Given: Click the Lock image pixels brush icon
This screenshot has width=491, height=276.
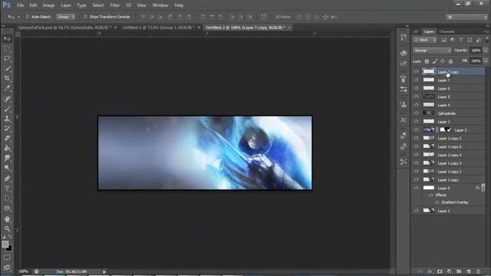Looking at the screenshot, I should (435, 61).
